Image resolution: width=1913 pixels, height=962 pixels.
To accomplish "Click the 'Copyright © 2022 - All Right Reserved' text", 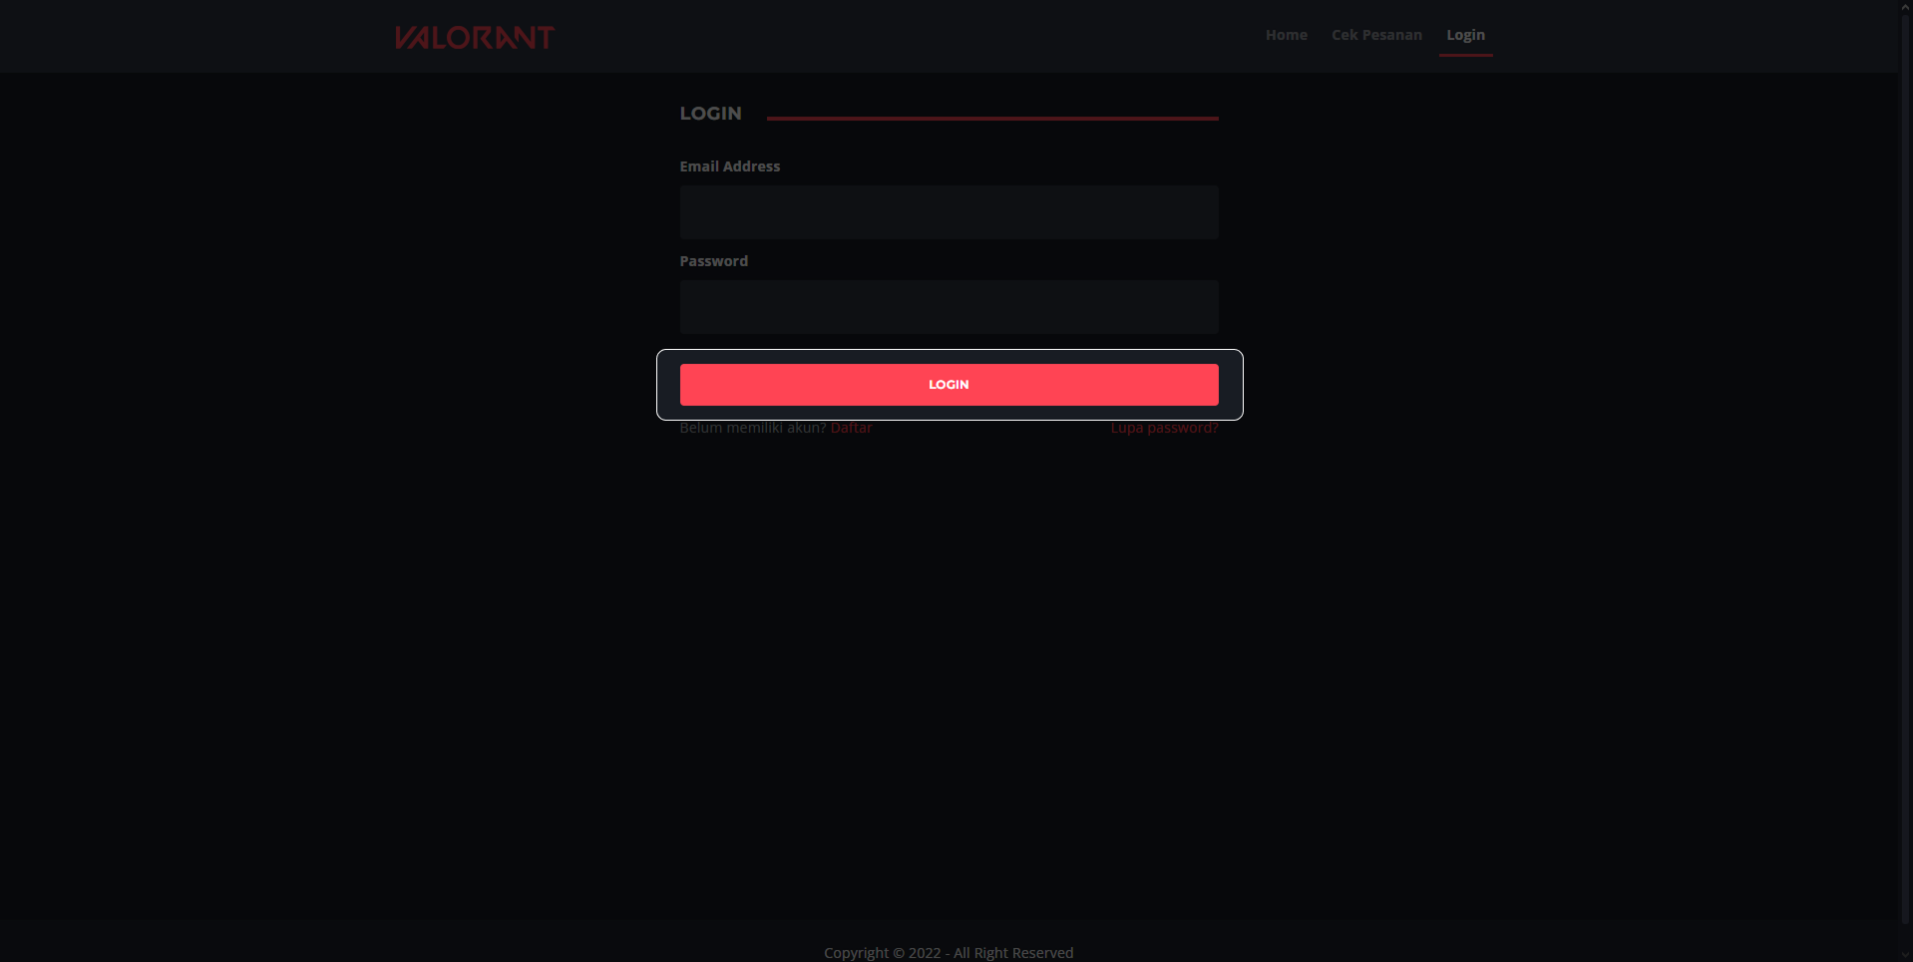I will point(949,953).
